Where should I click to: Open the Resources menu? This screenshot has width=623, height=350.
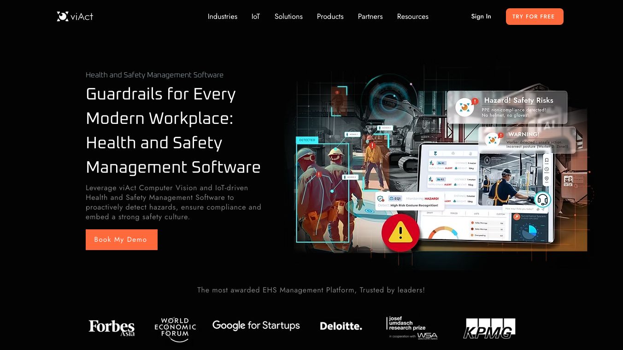click(413, 17)
